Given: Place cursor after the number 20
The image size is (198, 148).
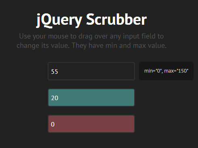Looking at the screenshot, I should [x=59, y=98].
